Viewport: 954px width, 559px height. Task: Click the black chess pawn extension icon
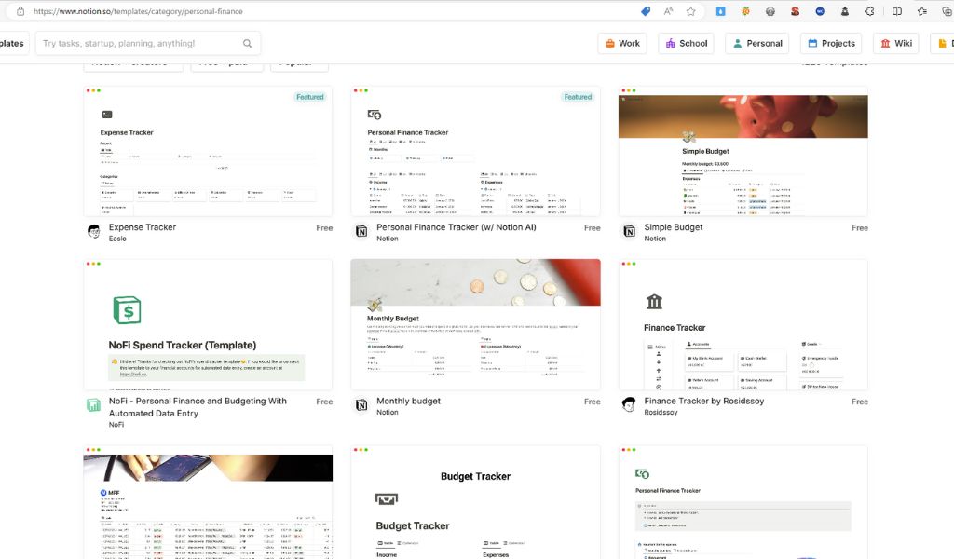pos(844,11)
